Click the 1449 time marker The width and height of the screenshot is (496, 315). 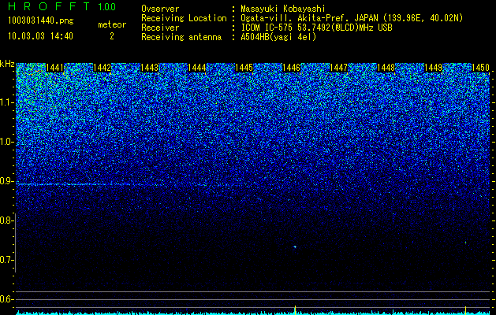[x=433, y=68]
